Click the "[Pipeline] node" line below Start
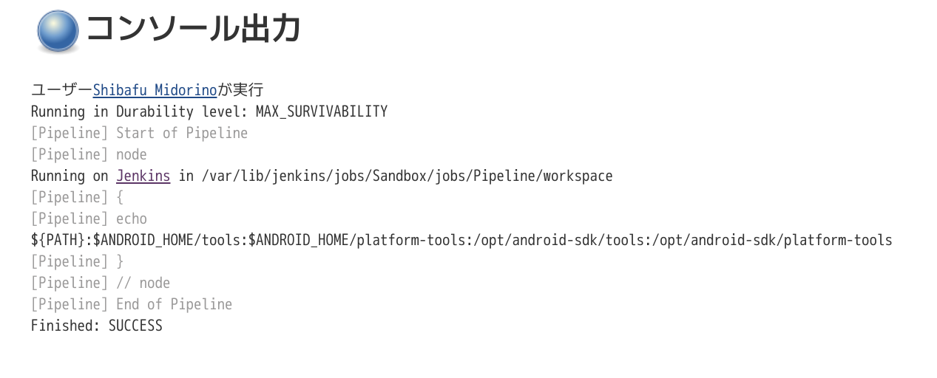937x378 pixels. pyautogui.click(x=89, y=154)
